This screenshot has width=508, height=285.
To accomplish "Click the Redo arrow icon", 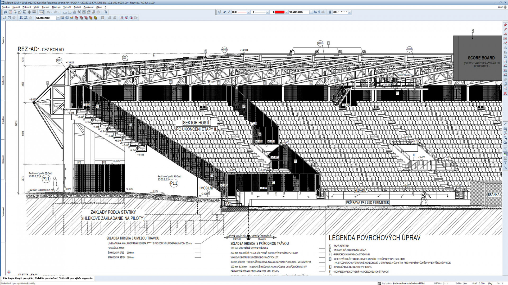I will point(55,12).
